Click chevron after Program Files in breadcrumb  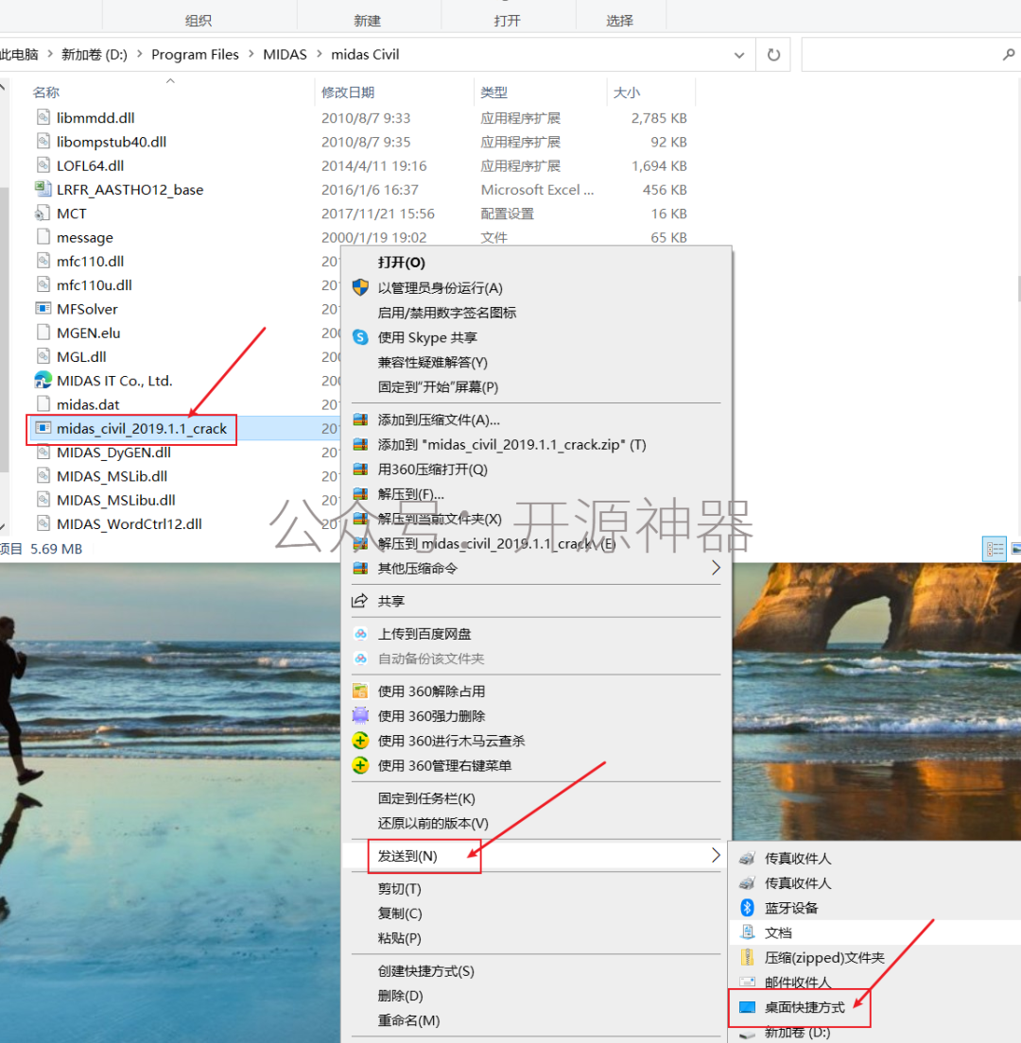point(251,55)
